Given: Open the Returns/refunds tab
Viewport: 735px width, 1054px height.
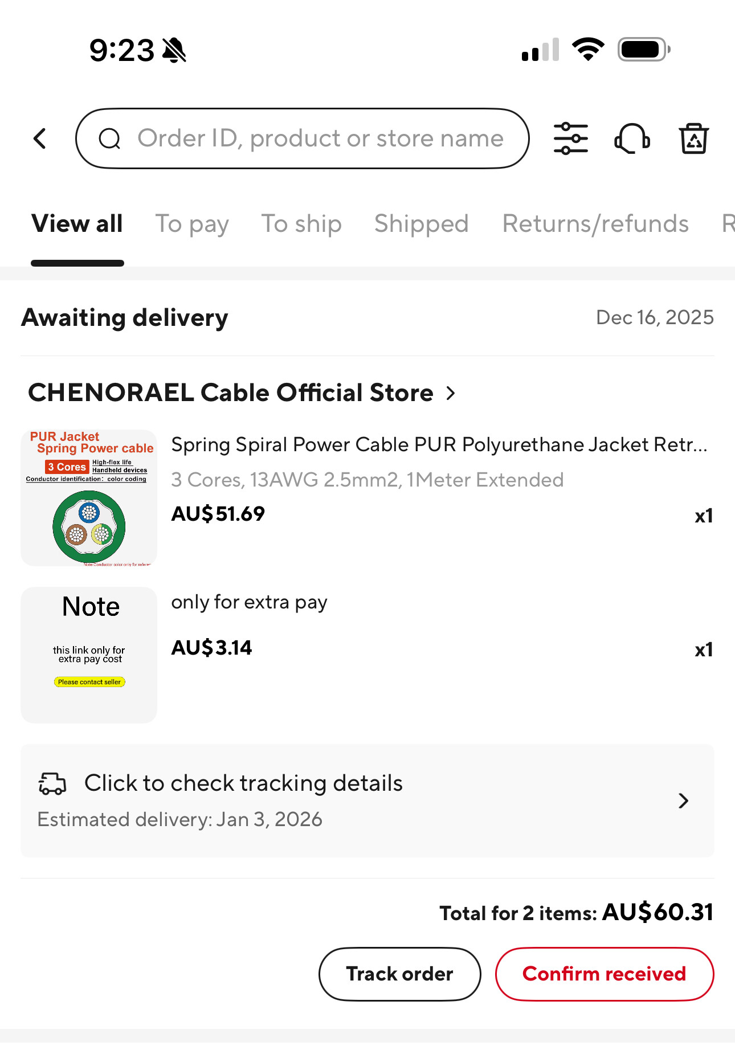Looking at the screenshot, I should tap(595, 224).
